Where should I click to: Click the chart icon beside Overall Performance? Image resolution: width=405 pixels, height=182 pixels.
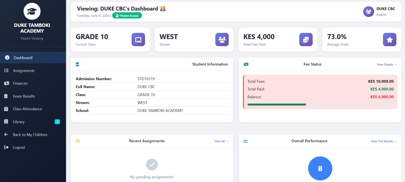point(246,141)
